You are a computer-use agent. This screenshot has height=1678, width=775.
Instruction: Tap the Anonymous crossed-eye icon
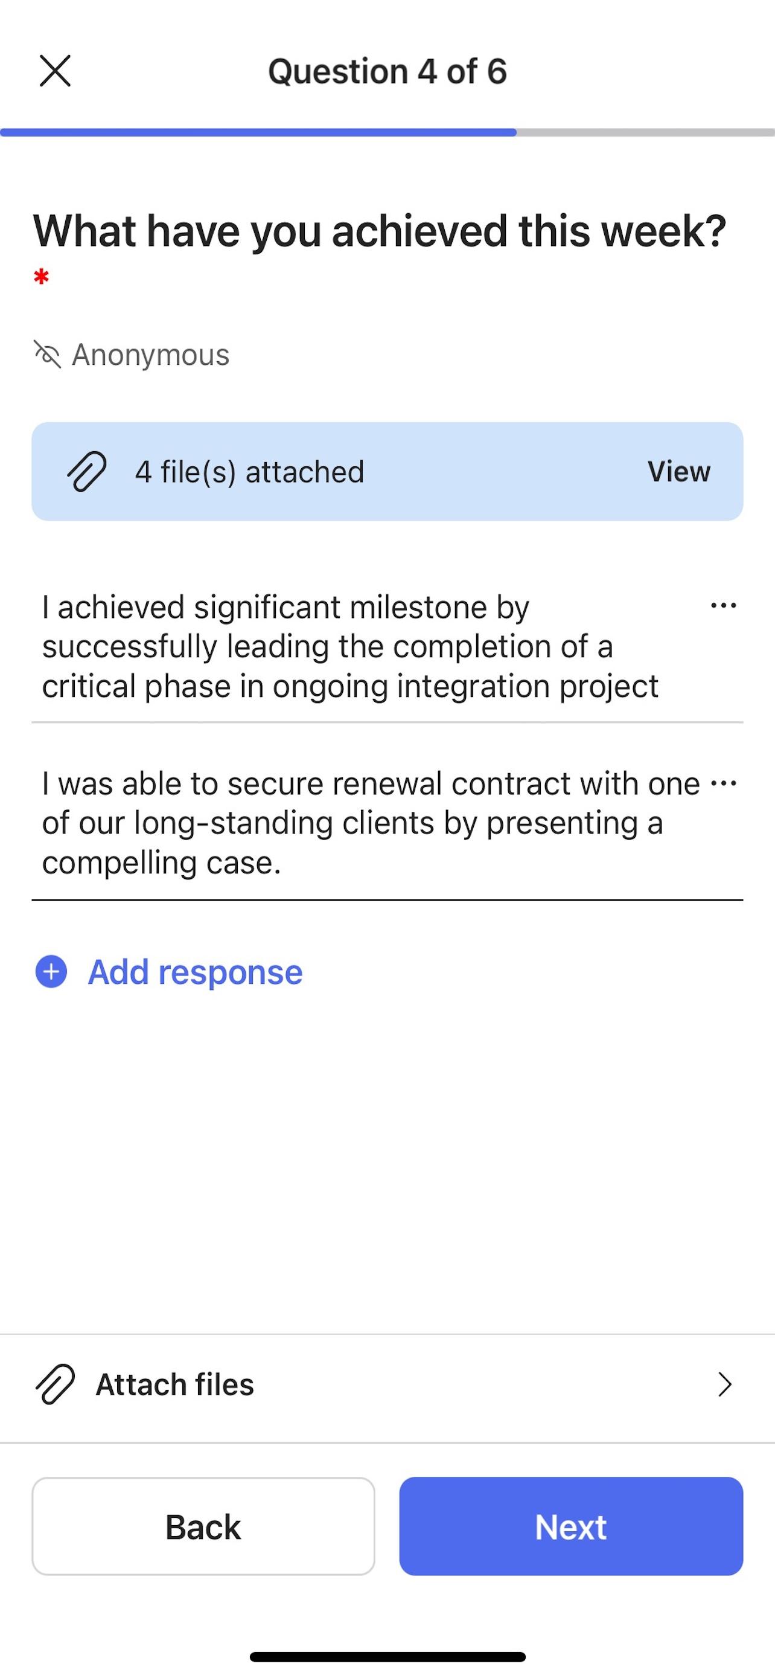(x=48, y=355)
